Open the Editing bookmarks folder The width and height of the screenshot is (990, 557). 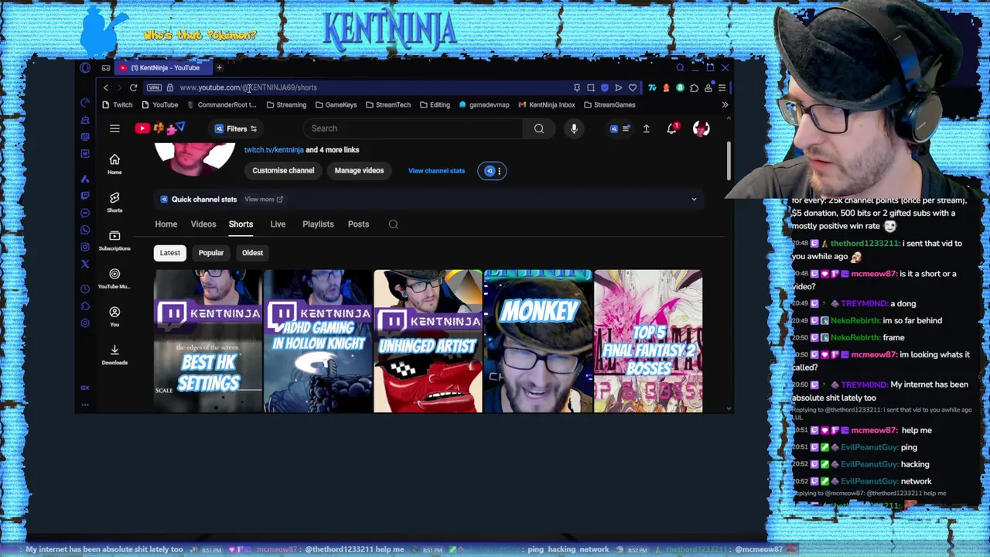point(435,104)
